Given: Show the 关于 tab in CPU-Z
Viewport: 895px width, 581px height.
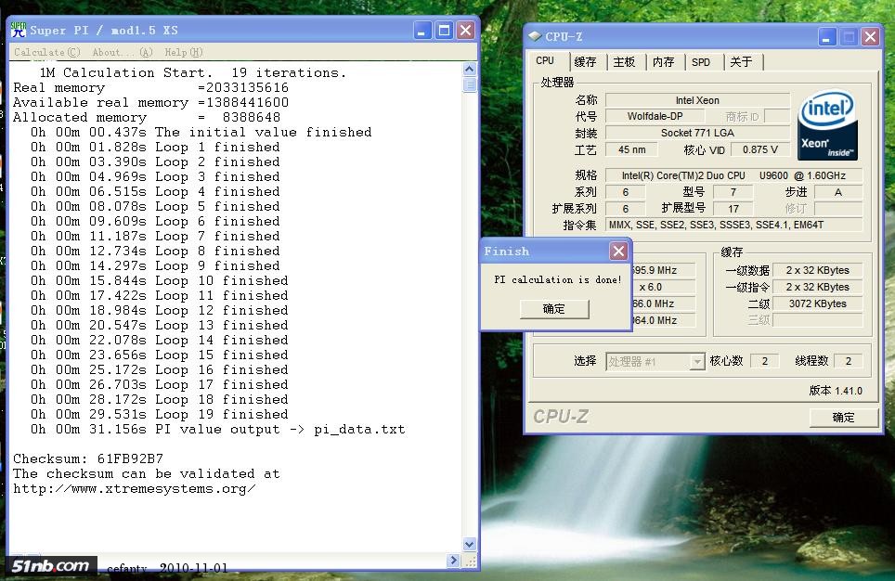Looking at the screenshot, I should click(x=741, y=61).
